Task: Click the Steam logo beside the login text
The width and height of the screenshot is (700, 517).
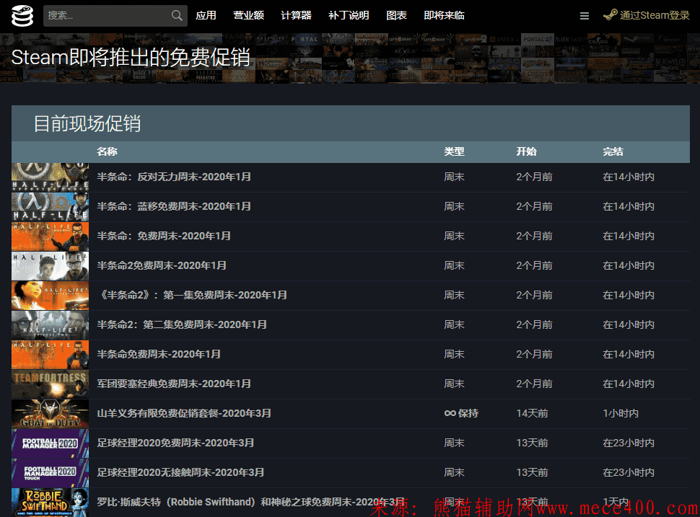Action: (611, 15)
